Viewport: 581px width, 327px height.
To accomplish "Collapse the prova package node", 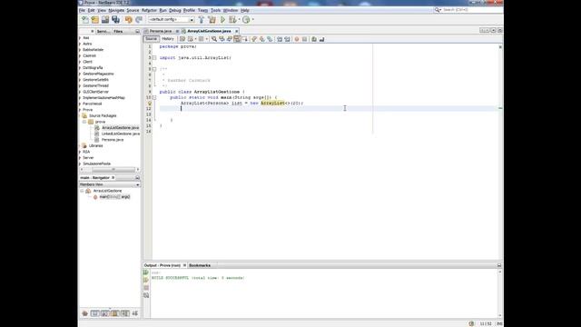I will (x=84, y=122).
